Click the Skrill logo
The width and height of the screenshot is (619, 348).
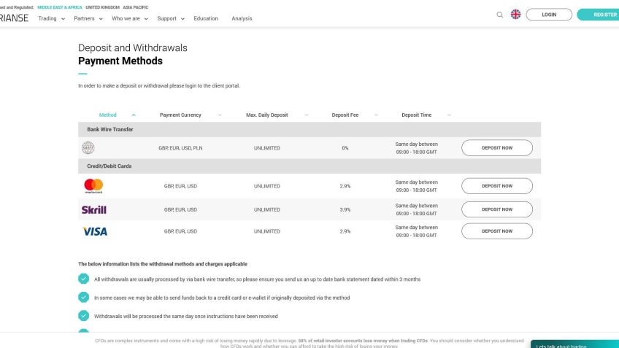click(93, 209)
